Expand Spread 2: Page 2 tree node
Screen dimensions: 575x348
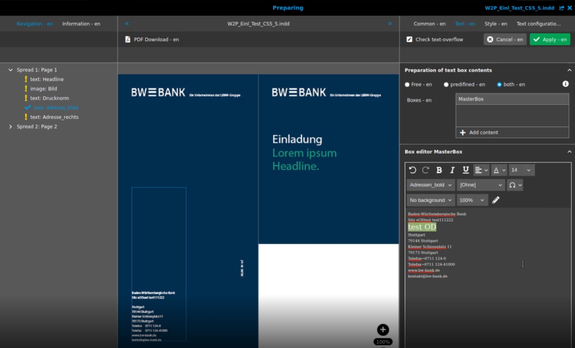pyautogui.click(x=11, y=127)
